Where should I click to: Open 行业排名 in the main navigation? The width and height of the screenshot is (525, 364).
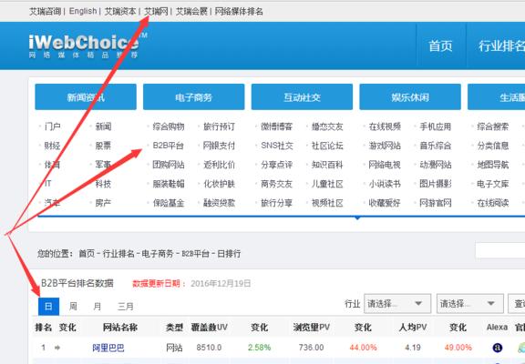(501, 45)
